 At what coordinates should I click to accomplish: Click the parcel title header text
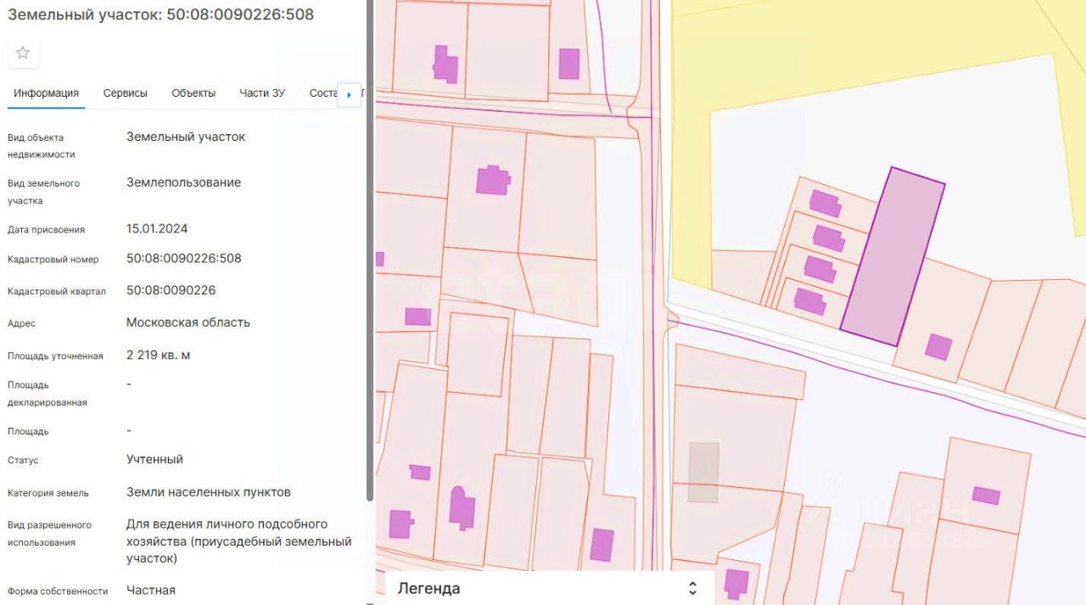click(x=160, y=14)
